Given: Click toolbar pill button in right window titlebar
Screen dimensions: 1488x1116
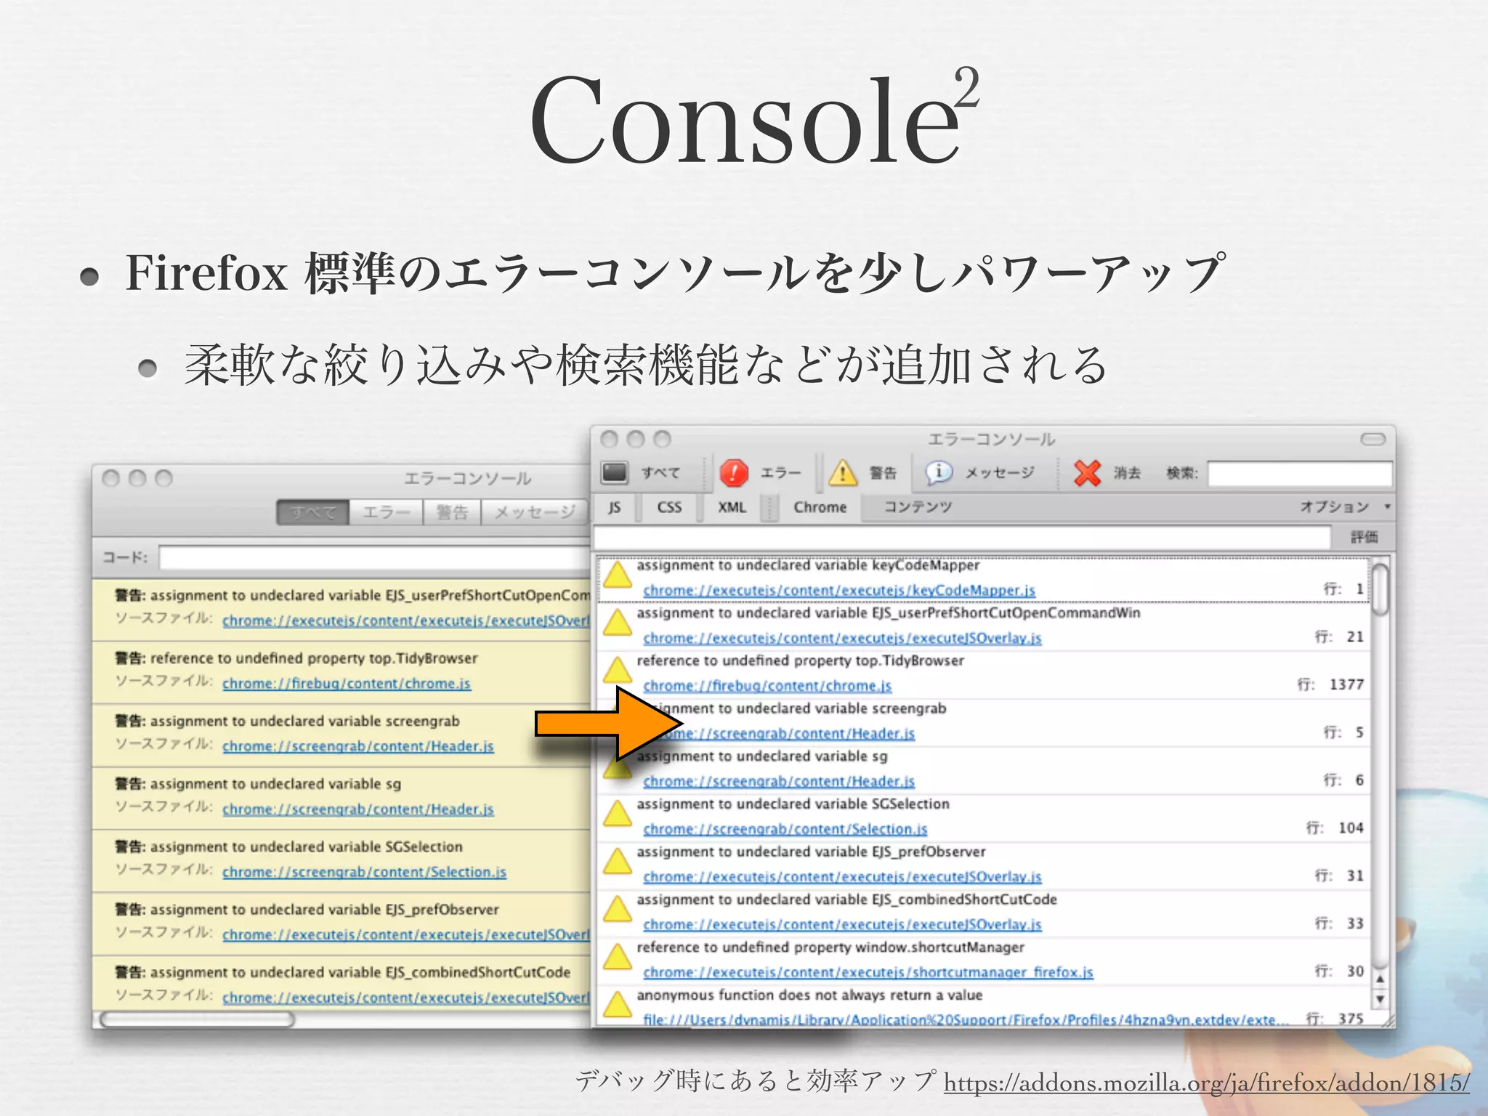Looking at the screenshot, I should pos(1372,439).
